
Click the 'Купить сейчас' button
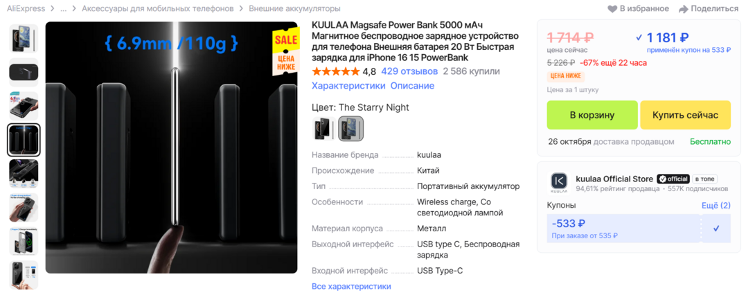click(685, 115)
